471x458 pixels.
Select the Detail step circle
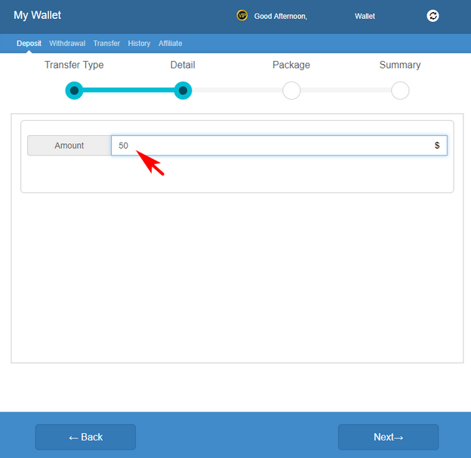pos(183,91)
